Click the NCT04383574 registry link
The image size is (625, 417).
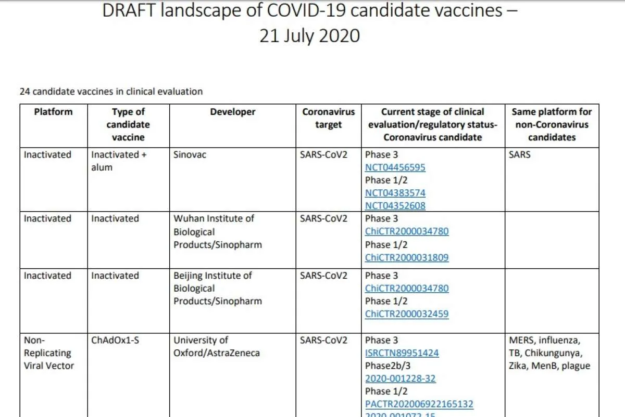(395, 193)
